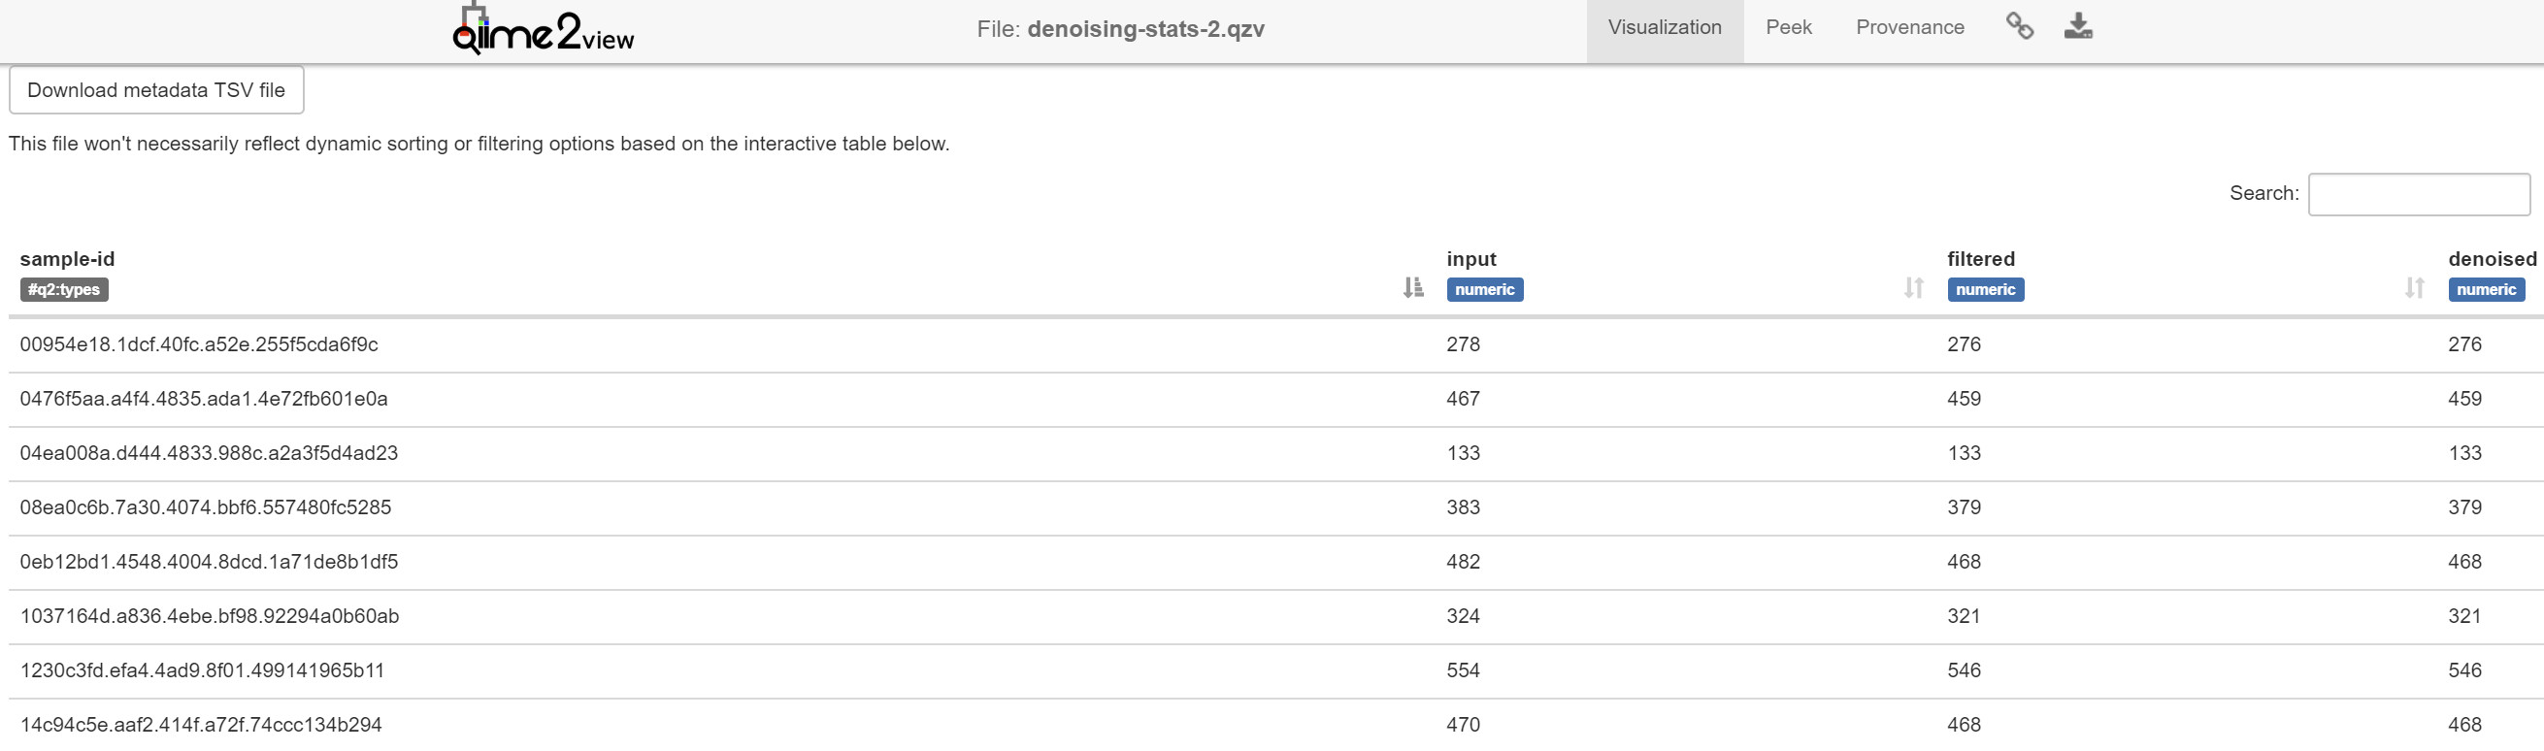Sort table by input column arrow
Viewport: 2544px width, 751px height.
pyautogui.click(x=1914, y=287)
